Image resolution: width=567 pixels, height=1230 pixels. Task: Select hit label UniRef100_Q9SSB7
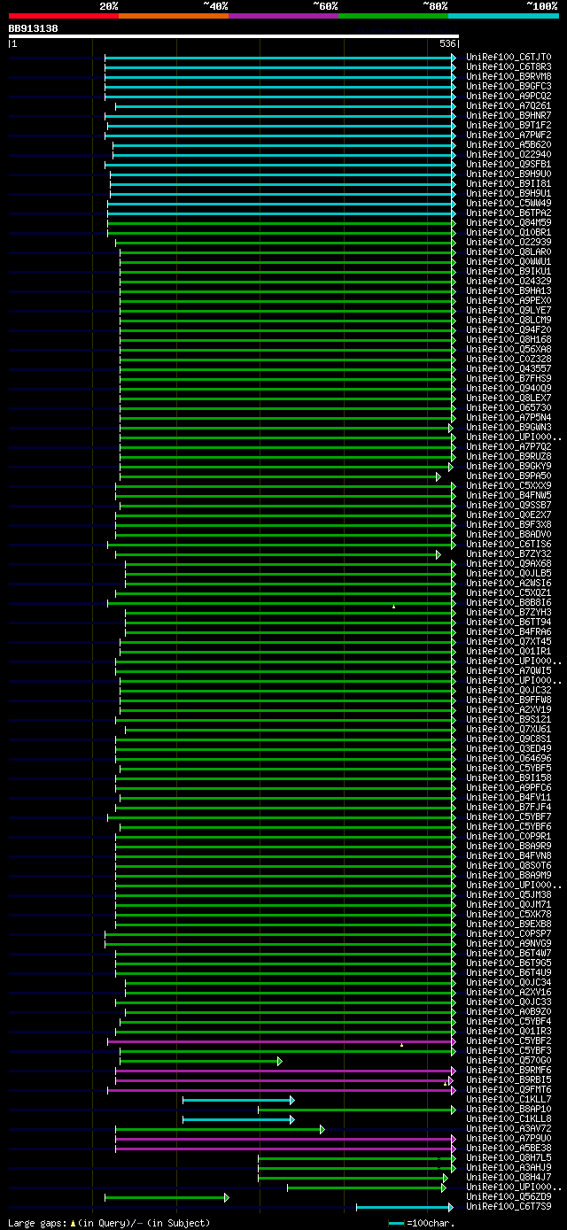point(509,506)
